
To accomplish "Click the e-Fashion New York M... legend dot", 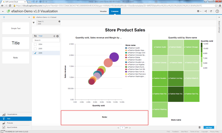I will click(x=126, y=72).
